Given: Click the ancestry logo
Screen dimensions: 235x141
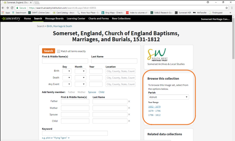Looking at the screenshot, I should tap(11, 19).
